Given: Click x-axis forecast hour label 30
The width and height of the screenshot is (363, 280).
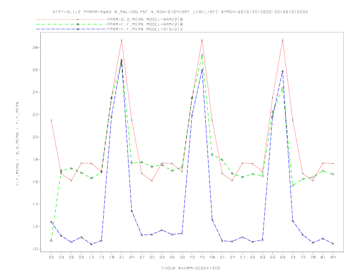Looking at the screenshot, I should pyautogui.click(x=152, y=257).
